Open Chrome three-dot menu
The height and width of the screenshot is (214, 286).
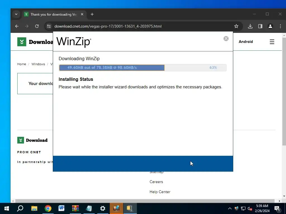(x=280, y=26)
